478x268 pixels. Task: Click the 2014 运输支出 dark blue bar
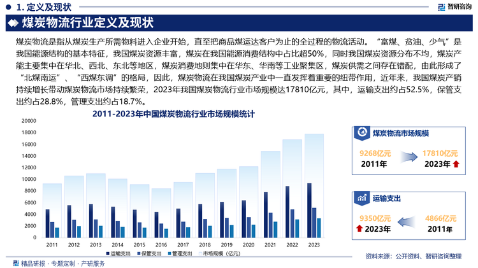coord(113,222)
